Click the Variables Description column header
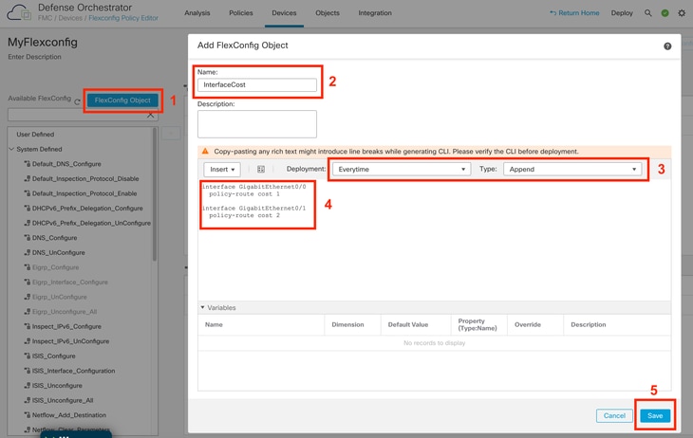The height and width of the screenshot is (438, 693). click(x=589, y=324)
